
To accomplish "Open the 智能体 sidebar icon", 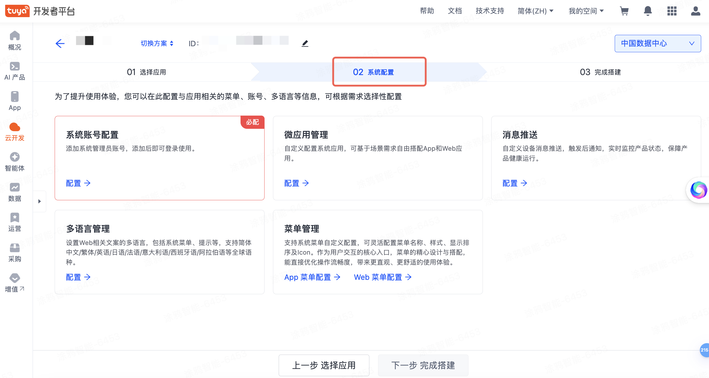I will (14, 162).
